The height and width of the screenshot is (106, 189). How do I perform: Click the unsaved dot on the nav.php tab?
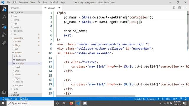coord(59,8)
